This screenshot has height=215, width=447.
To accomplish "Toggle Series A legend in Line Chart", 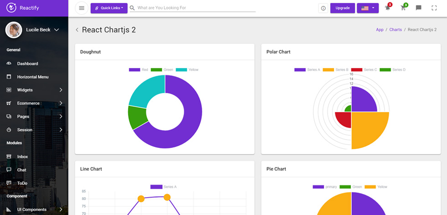I will pos(163,187).
